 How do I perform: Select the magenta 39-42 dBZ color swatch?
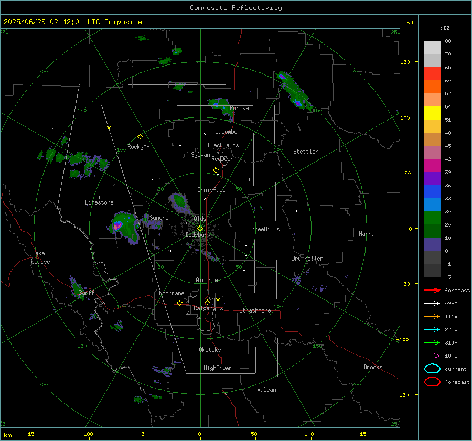pos(432,165)
